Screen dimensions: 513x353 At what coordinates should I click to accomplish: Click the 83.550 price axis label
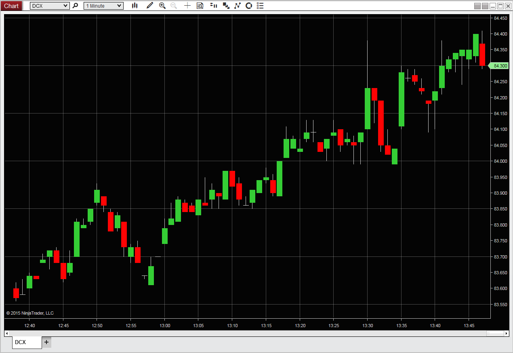(x=500, y=304)
